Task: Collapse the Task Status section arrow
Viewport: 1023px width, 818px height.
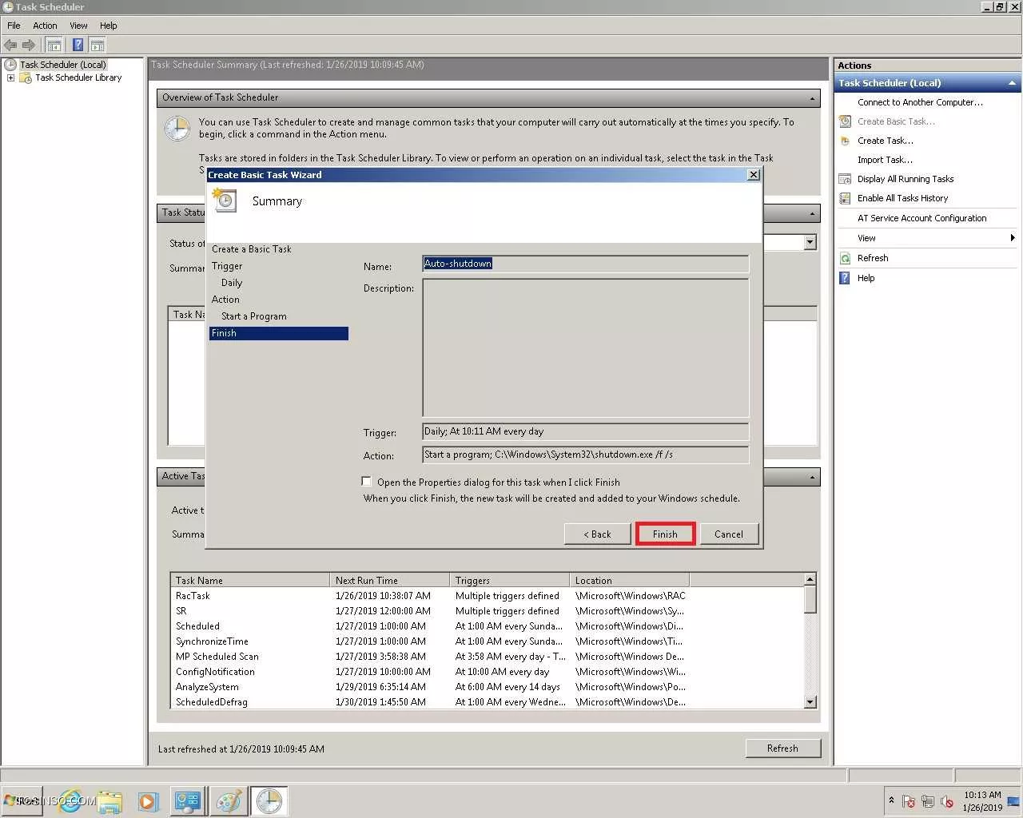Action: (x=812, y=213)
